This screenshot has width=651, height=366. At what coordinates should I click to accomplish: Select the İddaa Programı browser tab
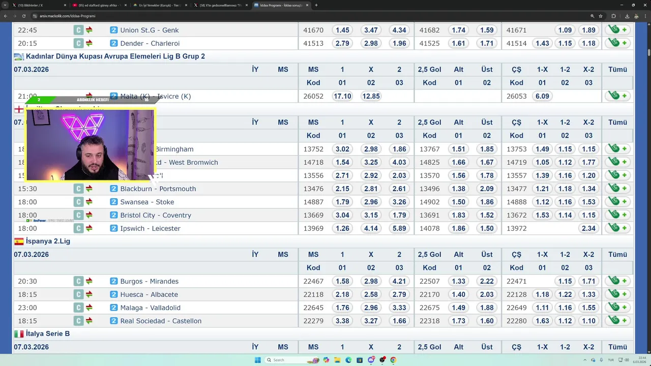pos(281,5)
